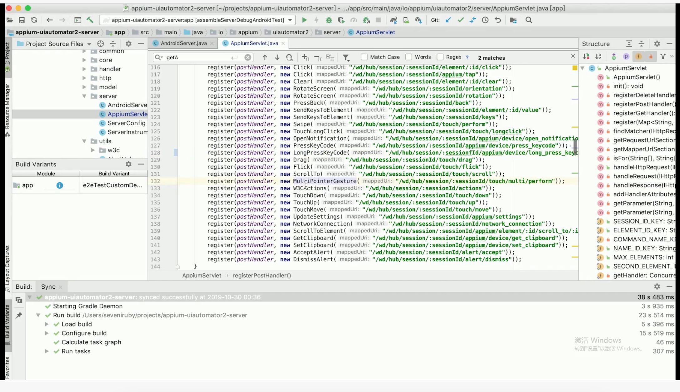
Task: Click the editor vertical scrollbar thumb
Action: tap(575, 147)
